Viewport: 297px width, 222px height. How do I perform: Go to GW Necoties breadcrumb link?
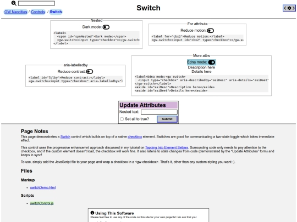click(x=16, y=12)
